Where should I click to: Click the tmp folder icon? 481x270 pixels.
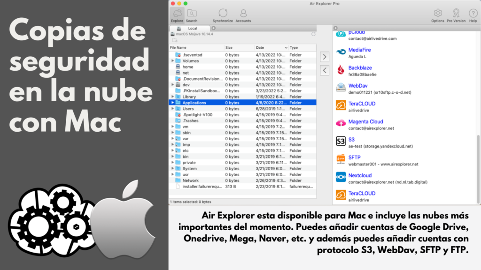[178, 144]
